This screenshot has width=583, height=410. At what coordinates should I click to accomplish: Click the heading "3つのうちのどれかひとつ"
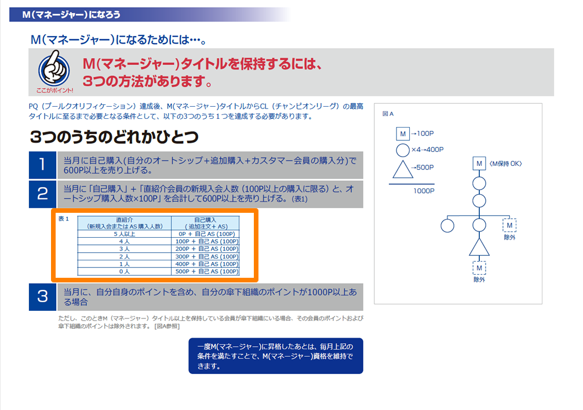point(114,137)
